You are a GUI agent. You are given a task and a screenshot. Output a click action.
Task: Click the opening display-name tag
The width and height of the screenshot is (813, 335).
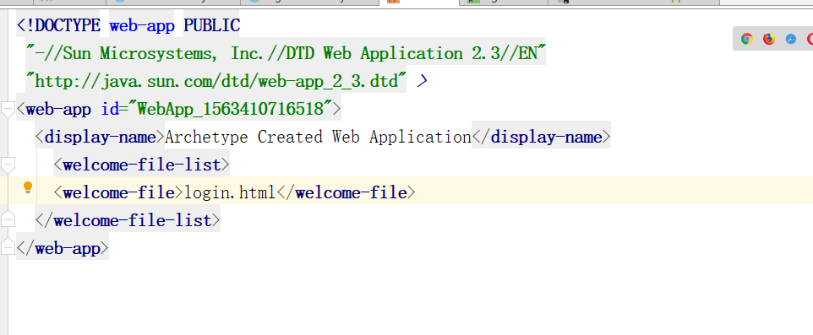(x=100, y=138)
